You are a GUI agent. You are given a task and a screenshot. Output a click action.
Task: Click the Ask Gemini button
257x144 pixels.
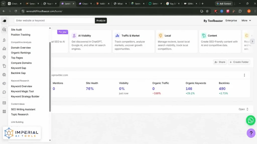[x=224, y=3]
